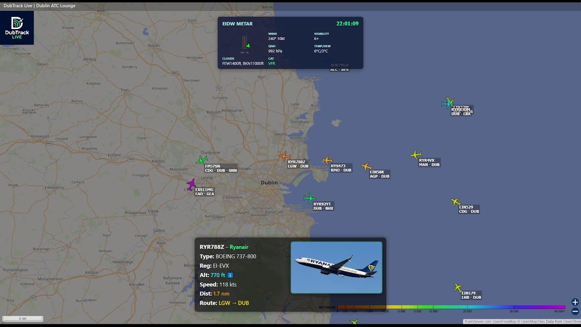581x327 pixels.
Task: Click the HYS473 RMO - DUB label
Action: pos(341,168)
